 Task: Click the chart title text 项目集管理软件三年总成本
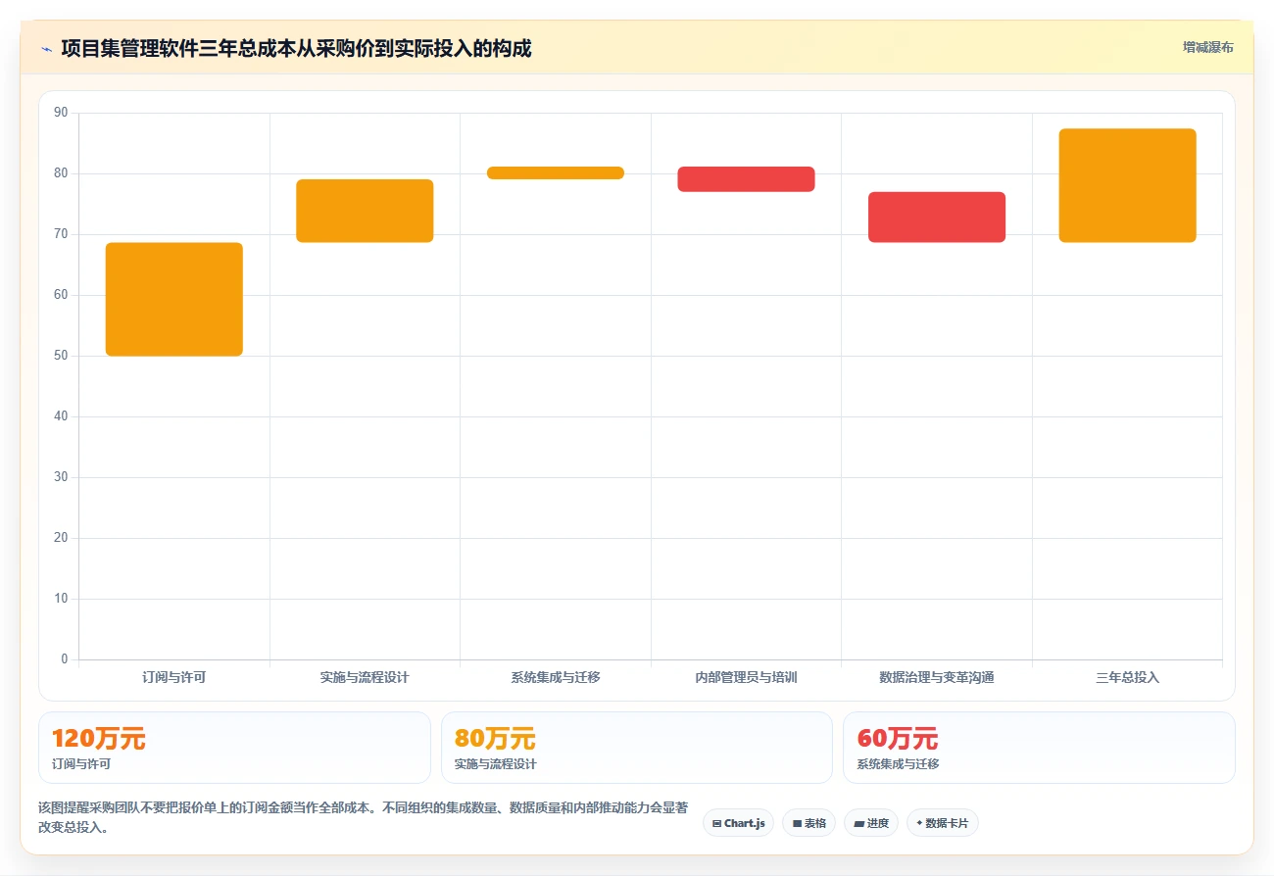[296, 48]
